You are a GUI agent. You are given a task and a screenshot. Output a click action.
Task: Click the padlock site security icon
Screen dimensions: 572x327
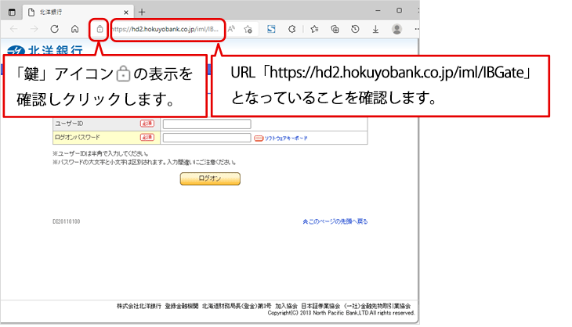tap(100, 29)
